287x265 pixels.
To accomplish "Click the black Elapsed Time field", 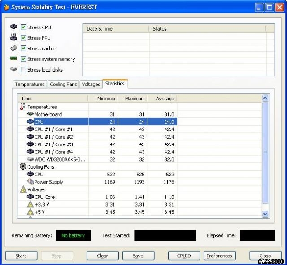I will pos(257,235).
